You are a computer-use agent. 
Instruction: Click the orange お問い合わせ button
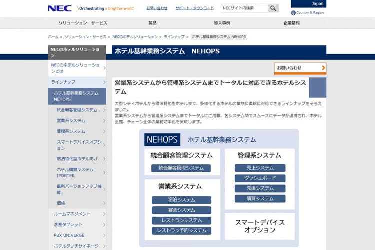300,68
